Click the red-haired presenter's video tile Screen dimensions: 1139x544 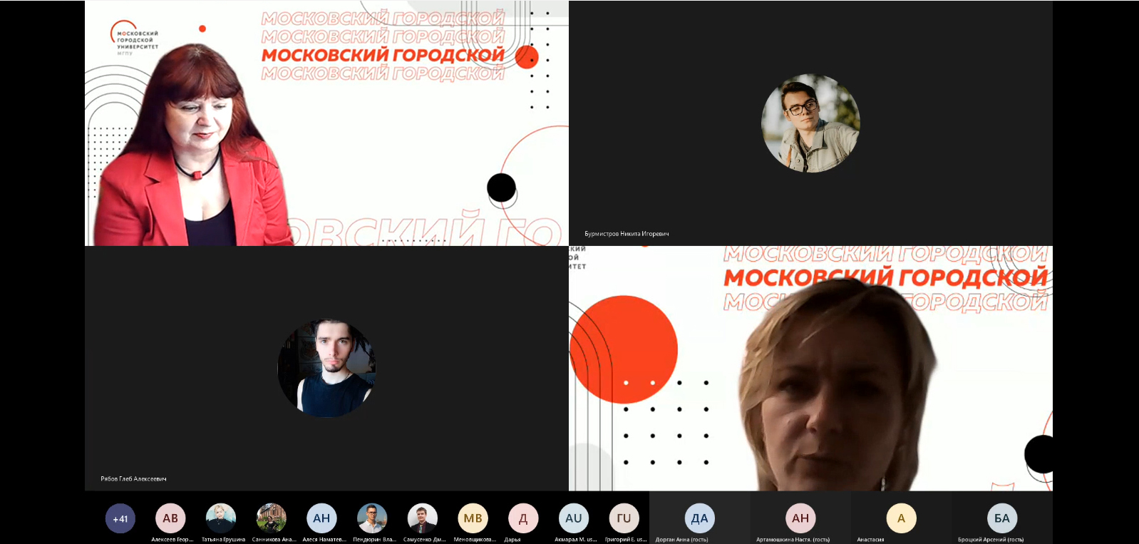click(x=326, y=123)
